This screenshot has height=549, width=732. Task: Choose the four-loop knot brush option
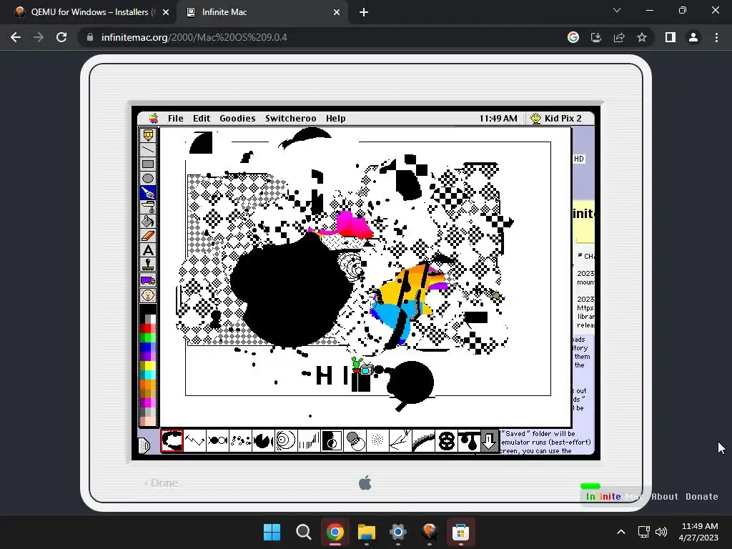coord(446,440)
